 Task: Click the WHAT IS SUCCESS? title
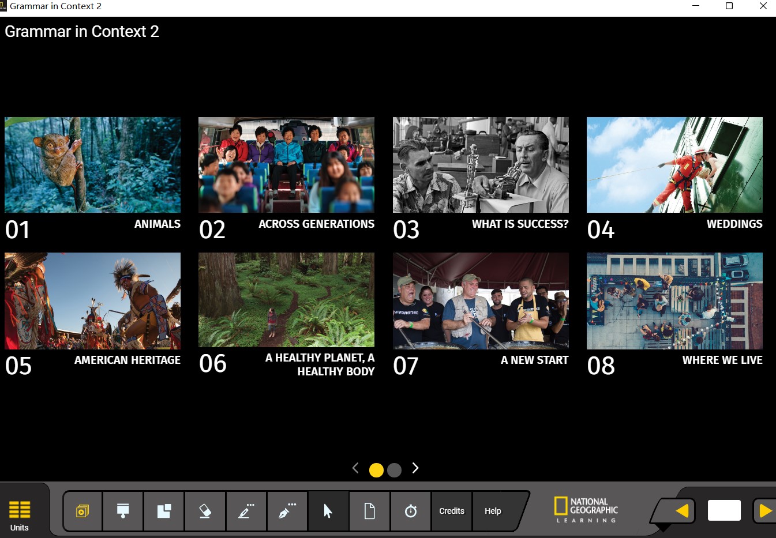tap(520, 224)
